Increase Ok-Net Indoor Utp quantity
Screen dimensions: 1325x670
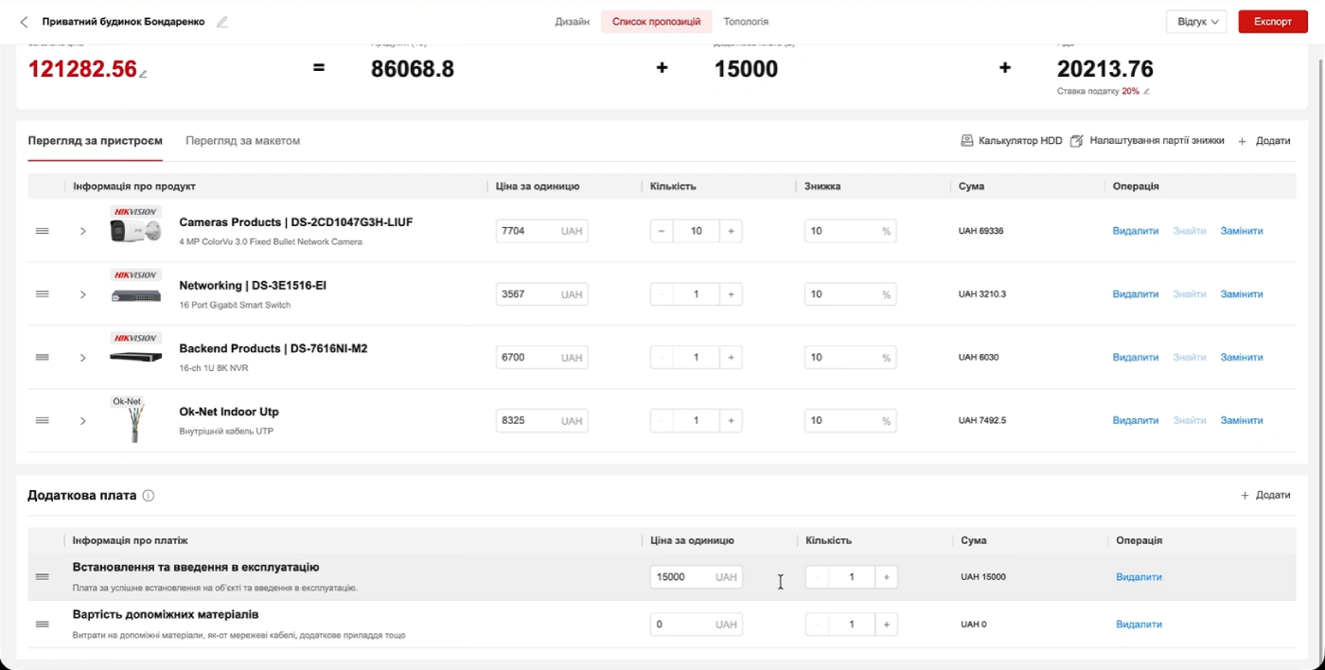731,420
